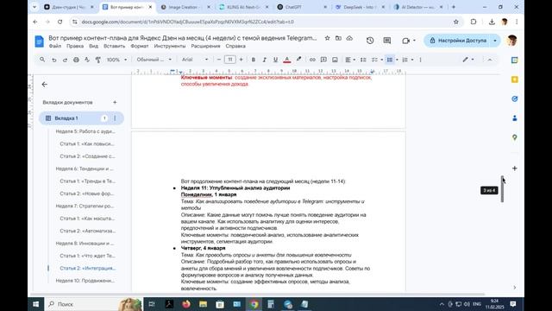Go to outline item Неделя 5
This screenshot has width=552, height=311.
tap(85, 131)
